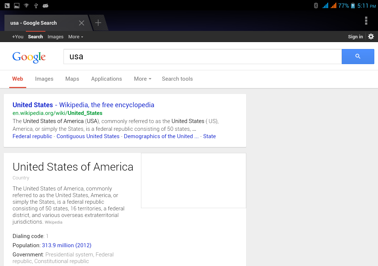The width and height of the screenshot is (378, 266).
Task: Tap the Google logo
Action: (29, 57)
